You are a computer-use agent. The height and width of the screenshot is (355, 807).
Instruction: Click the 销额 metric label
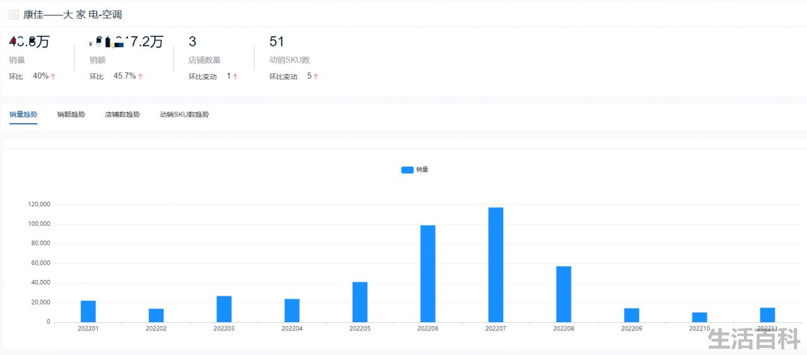tap(97, 60)
